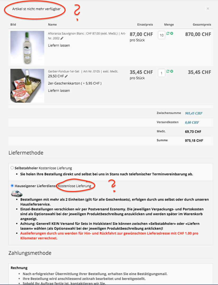Click the Rechnung payment method heading
Viewport: 218px width, 285px height.
tap(19, 268)
